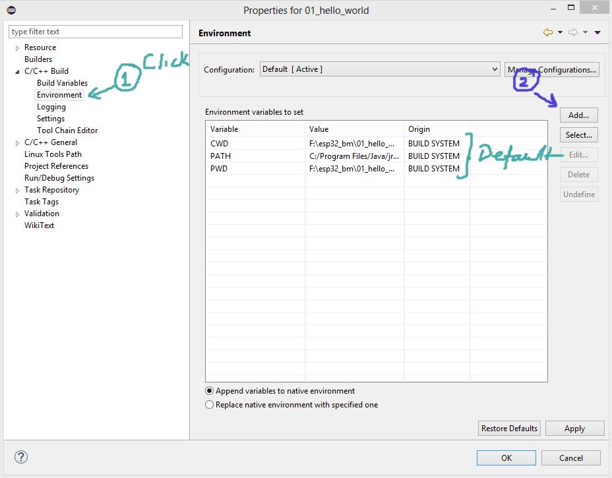Expand the Resource tree node
This screenshot has width=612, height=478.
18,48
